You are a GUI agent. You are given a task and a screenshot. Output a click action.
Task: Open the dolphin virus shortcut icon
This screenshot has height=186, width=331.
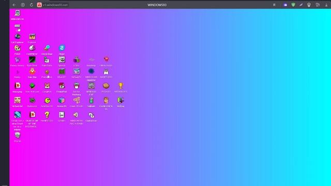point(18,115)
